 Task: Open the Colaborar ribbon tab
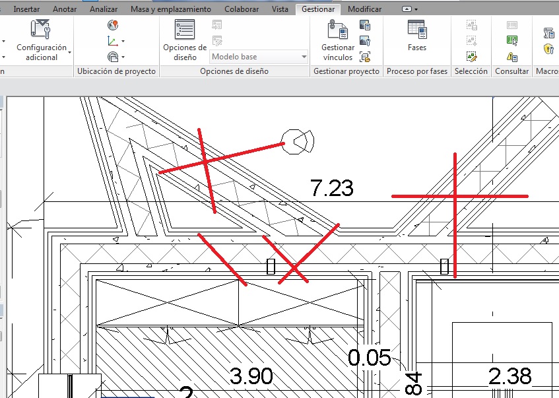(242, 9)
